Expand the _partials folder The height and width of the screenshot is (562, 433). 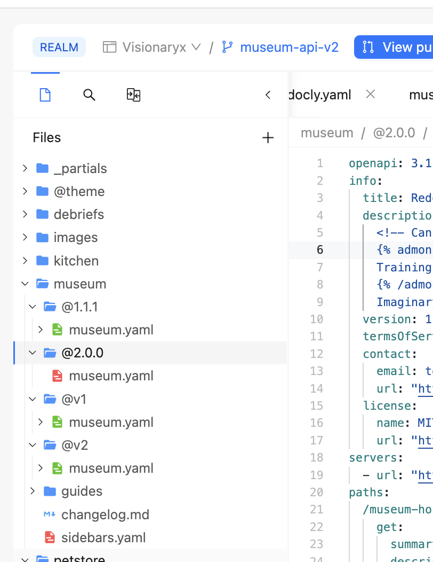tap(25, 169)
